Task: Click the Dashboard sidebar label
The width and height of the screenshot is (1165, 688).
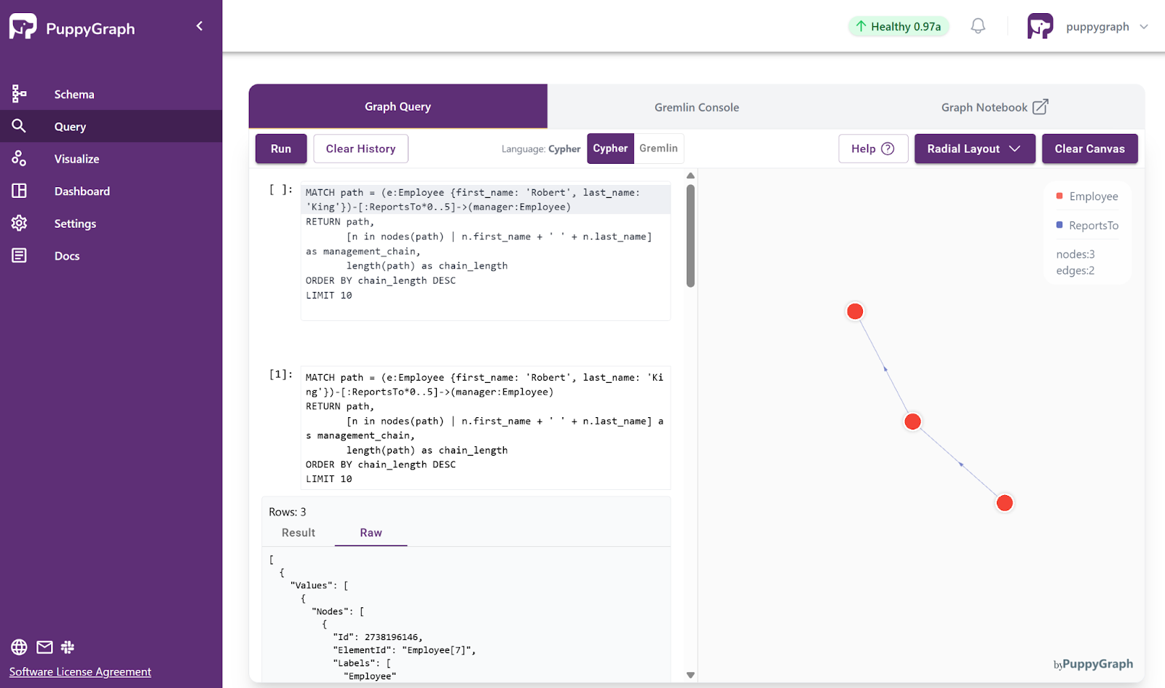Action: (82, 191)
